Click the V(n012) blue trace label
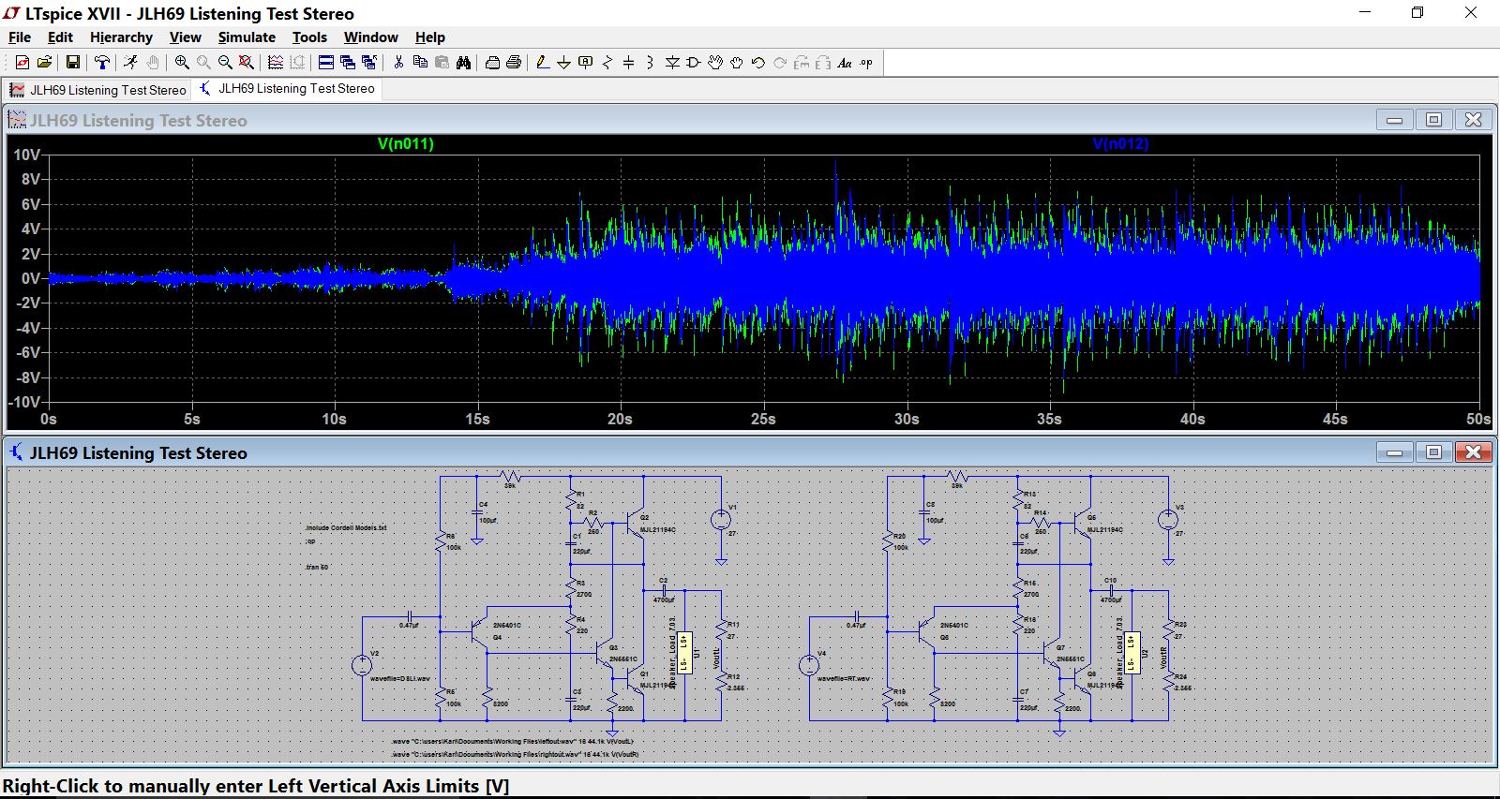Viewport: 1500px width, 799px height. [1120, 143]
